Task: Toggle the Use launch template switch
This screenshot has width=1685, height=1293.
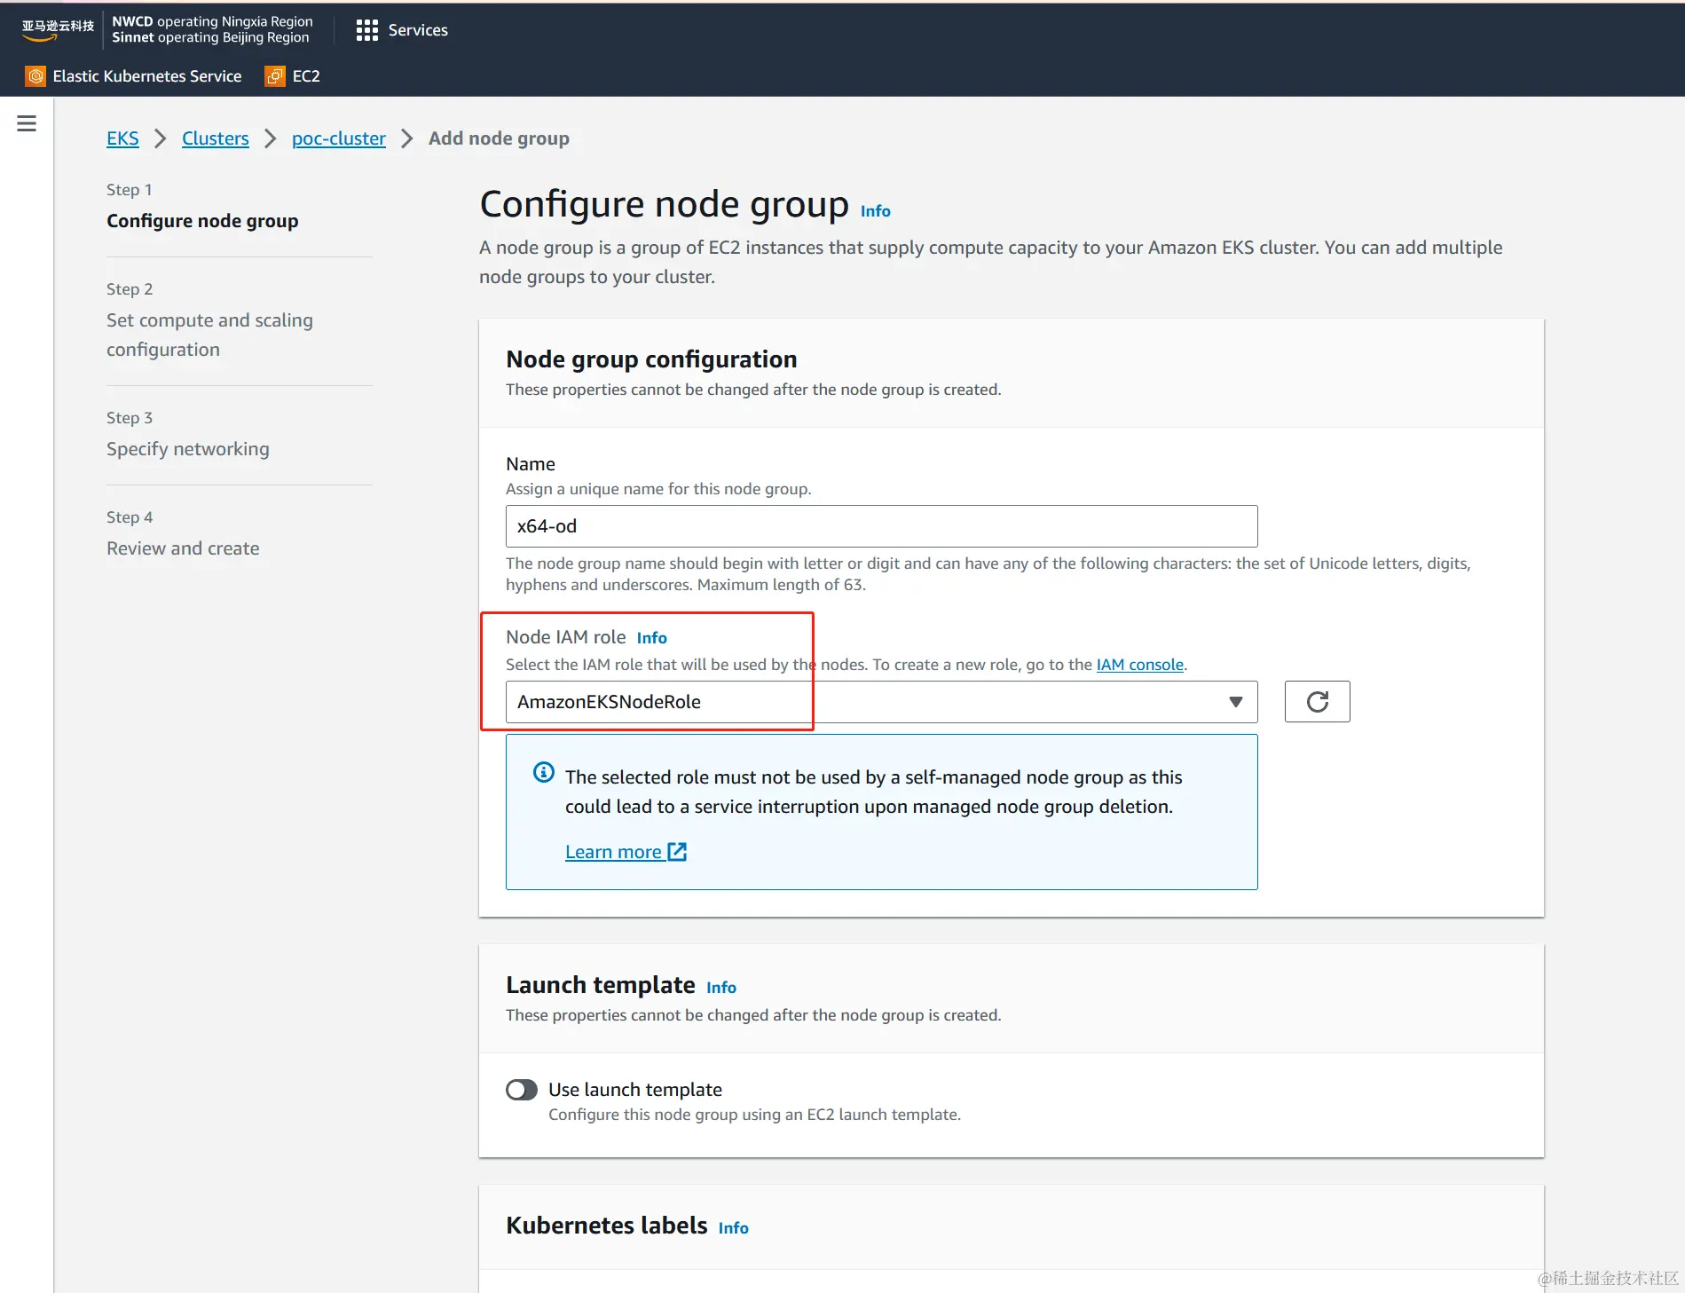Action: (x=522, y=1090)
